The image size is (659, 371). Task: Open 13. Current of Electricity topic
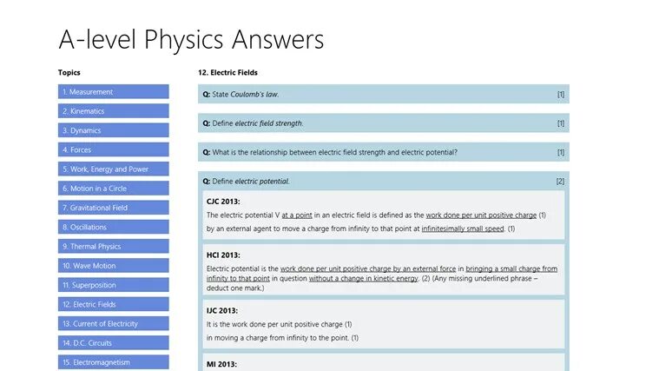pos(114,324)
